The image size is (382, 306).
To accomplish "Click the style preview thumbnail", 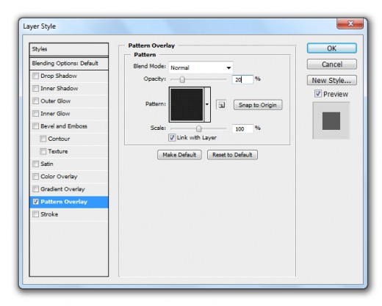I will (x=331, y=121).
